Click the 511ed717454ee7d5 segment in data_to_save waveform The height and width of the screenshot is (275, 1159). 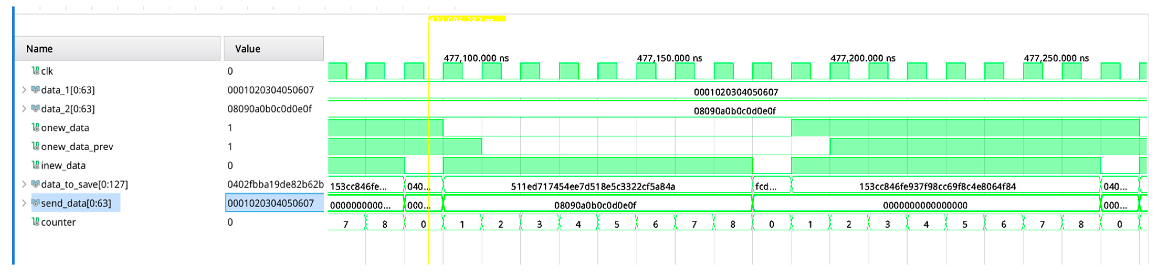[x=593, y=186]
